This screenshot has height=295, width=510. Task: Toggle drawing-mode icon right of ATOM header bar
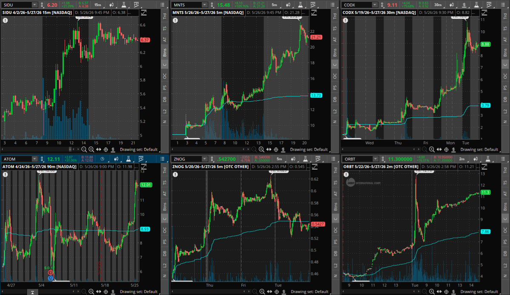pyautogui.click(x=144, y=167)
